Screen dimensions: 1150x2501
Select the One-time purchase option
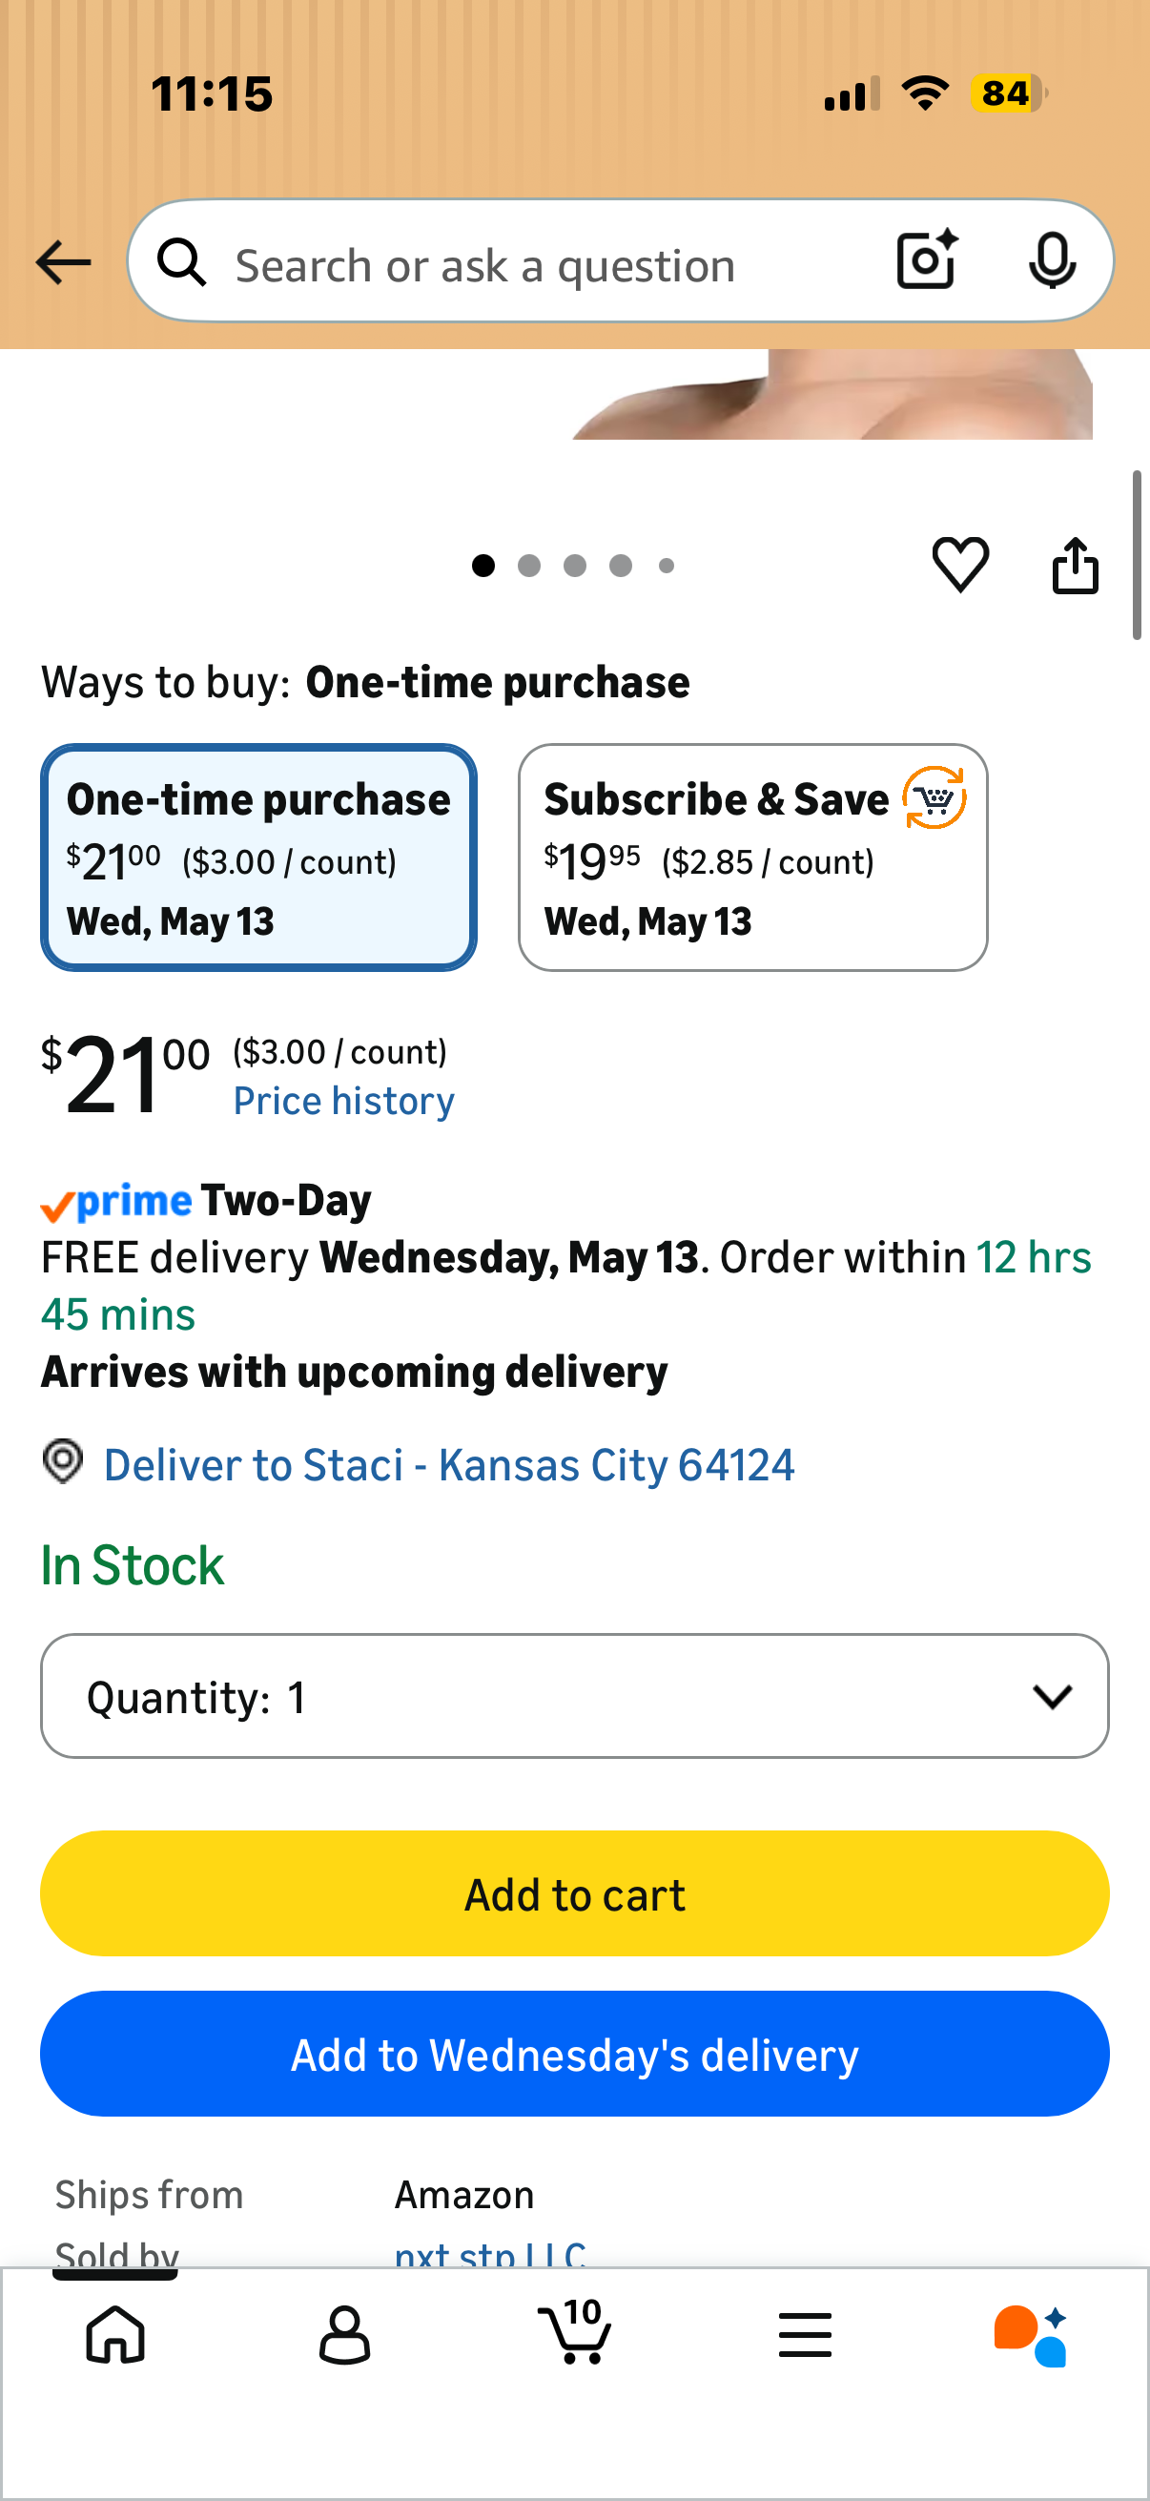pyautogui.click(x=258, y=858)
